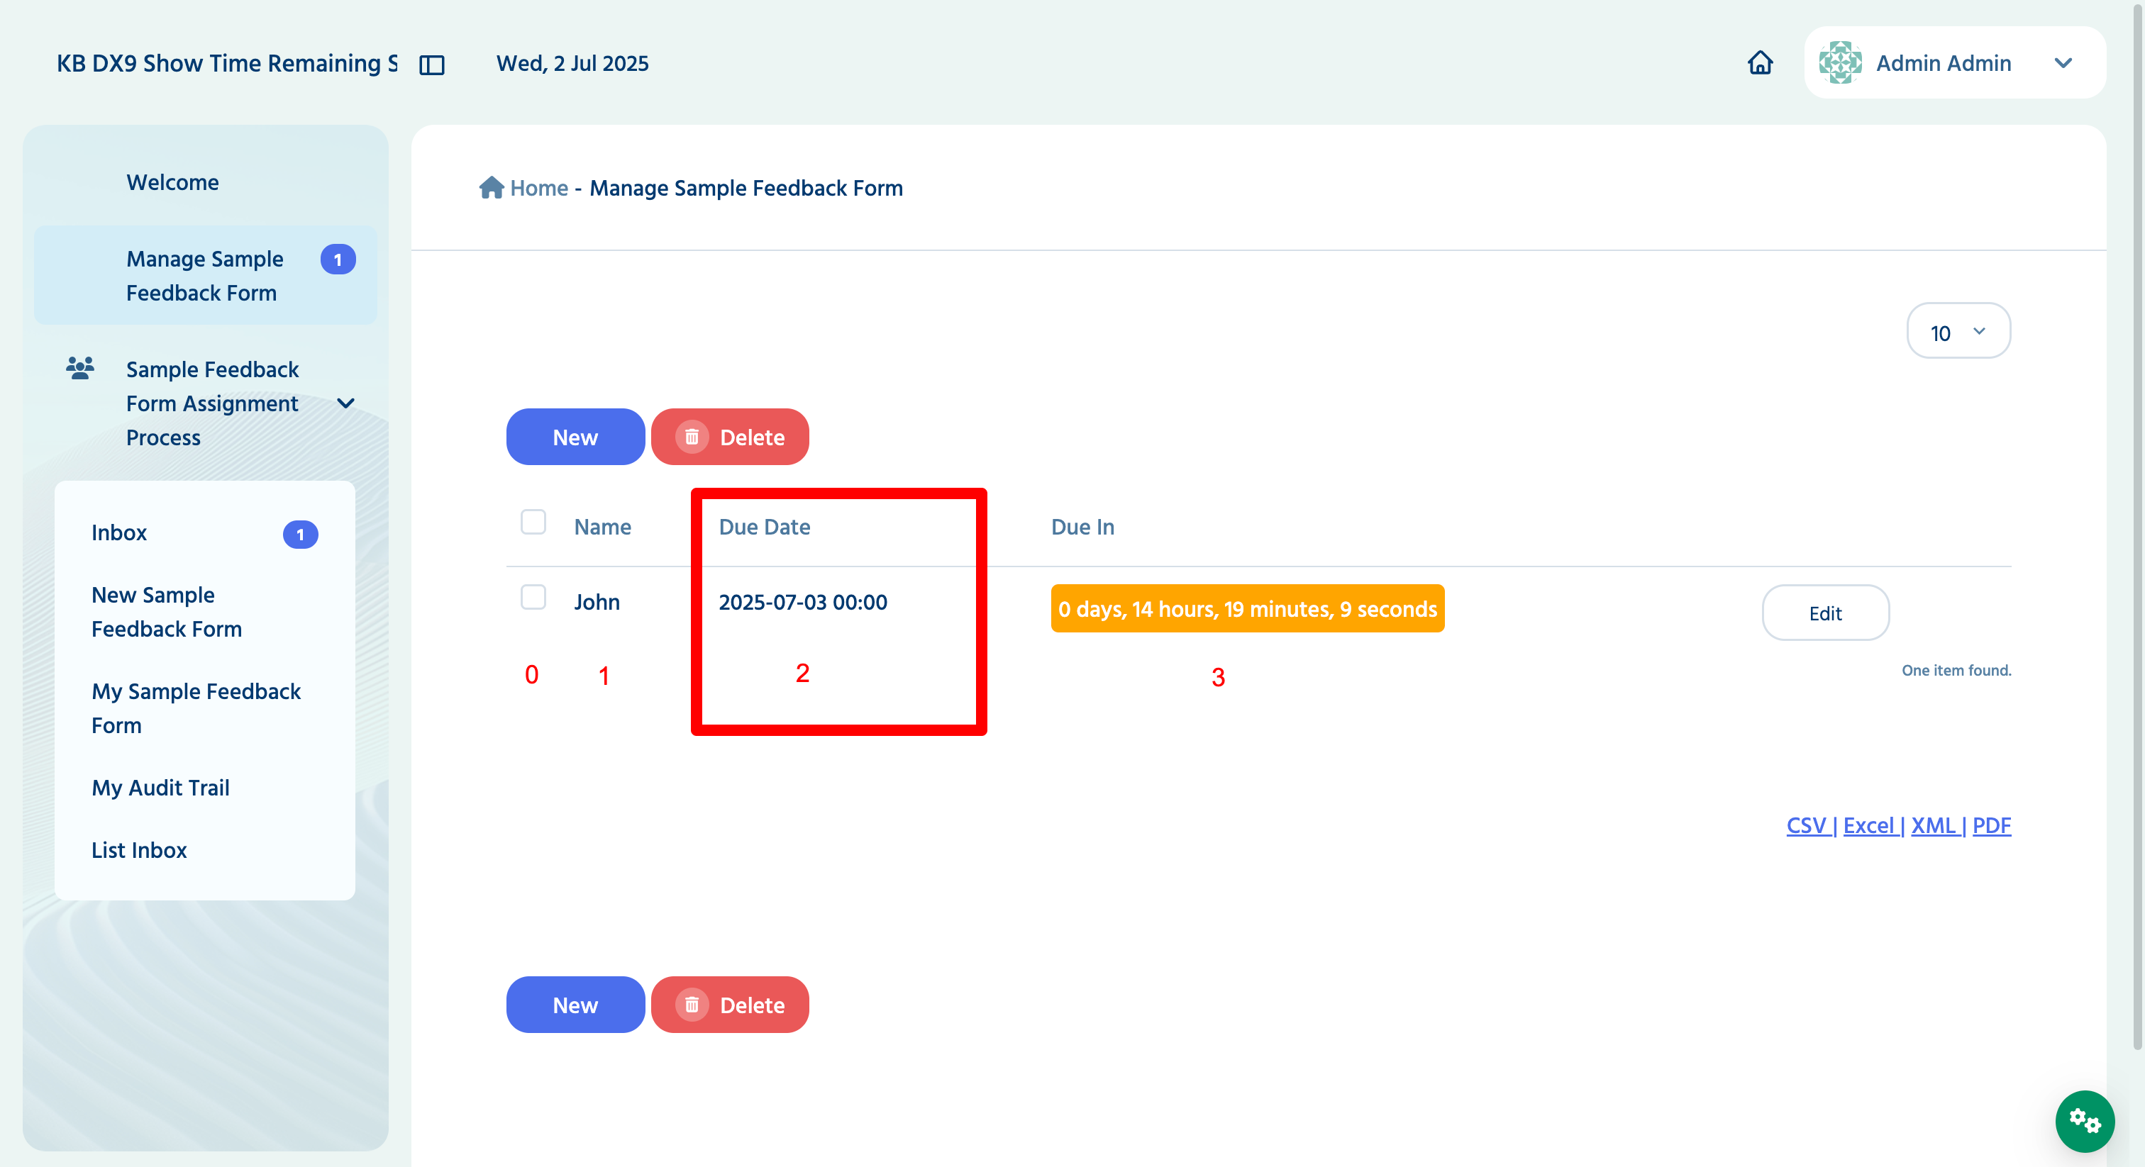2145x1167 pixels.
Task: Click the Manage Sample Feedback Form badge 1
Action: tap(337, 259)
